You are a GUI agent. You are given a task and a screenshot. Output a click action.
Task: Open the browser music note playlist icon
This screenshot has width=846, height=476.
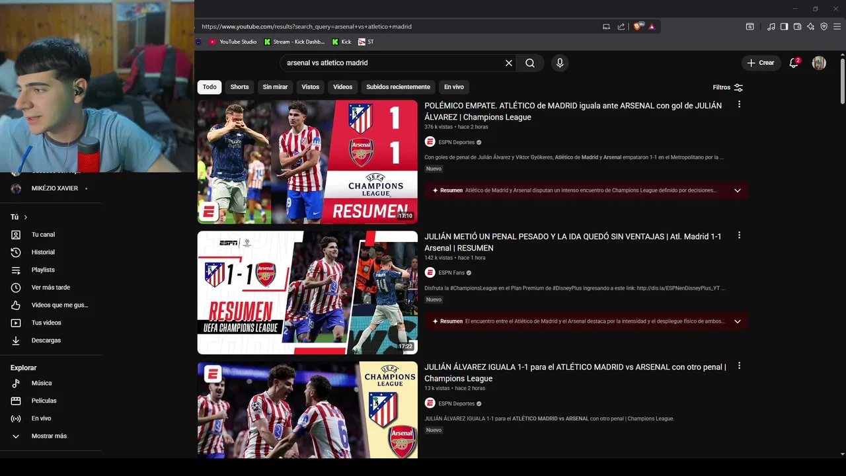point(771,26)
